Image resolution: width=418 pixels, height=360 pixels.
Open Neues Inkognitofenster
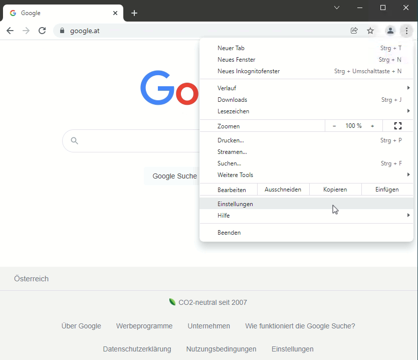point(307,71)
